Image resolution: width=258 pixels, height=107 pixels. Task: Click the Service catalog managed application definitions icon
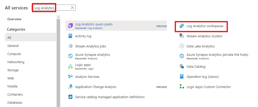[70, 97]
